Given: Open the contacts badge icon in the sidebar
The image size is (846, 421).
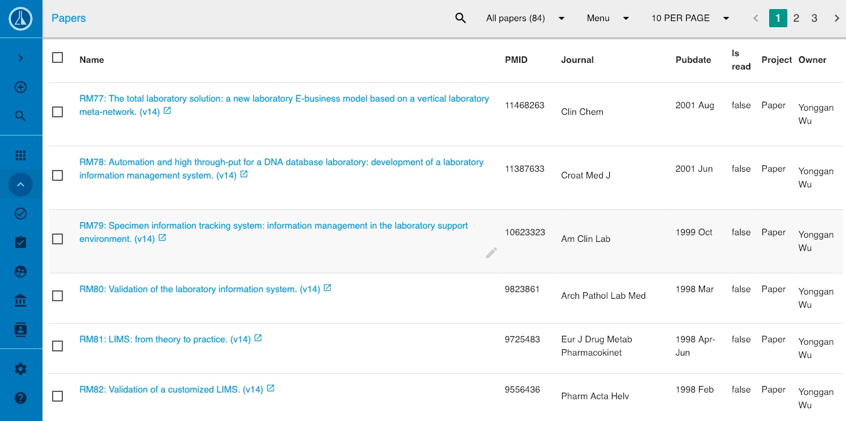Looking at the screenshot, I should (21, 330).
